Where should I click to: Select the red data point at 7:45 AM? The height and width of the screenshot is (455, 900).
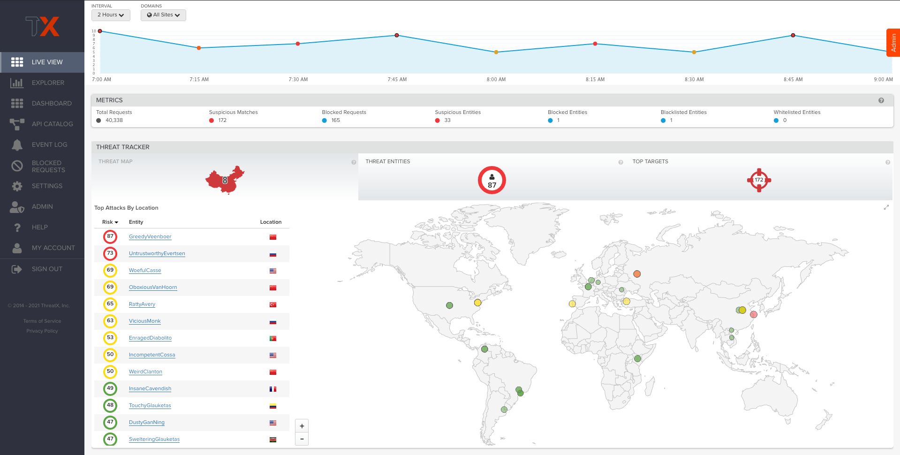click(x=397, y=35)
